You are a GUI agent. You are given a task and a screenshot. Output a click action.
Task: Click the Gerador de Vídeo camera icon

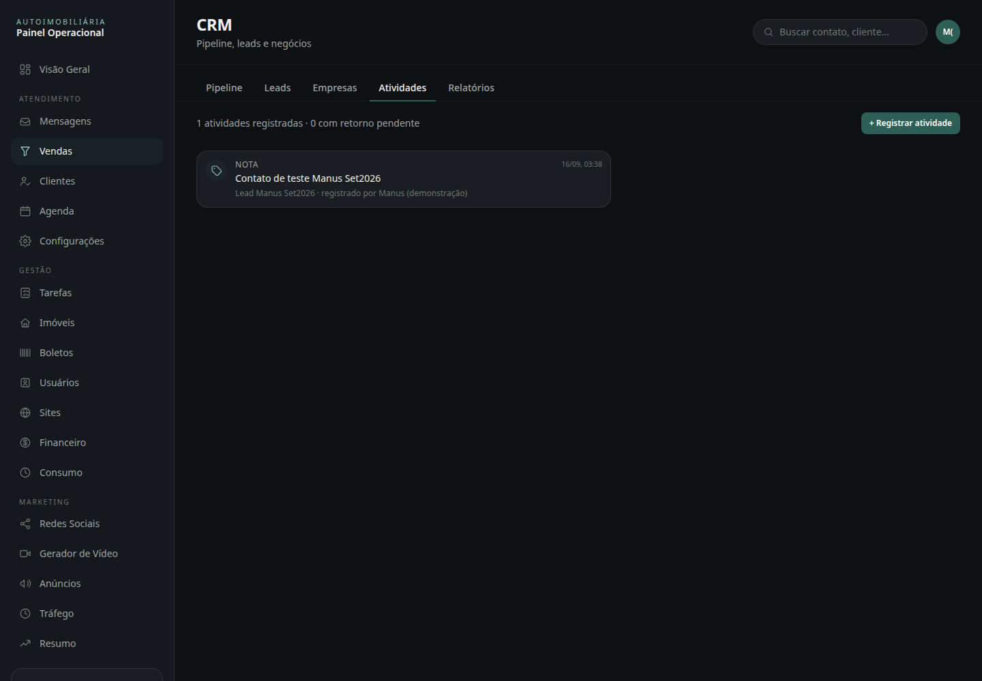tap(25, 554)
